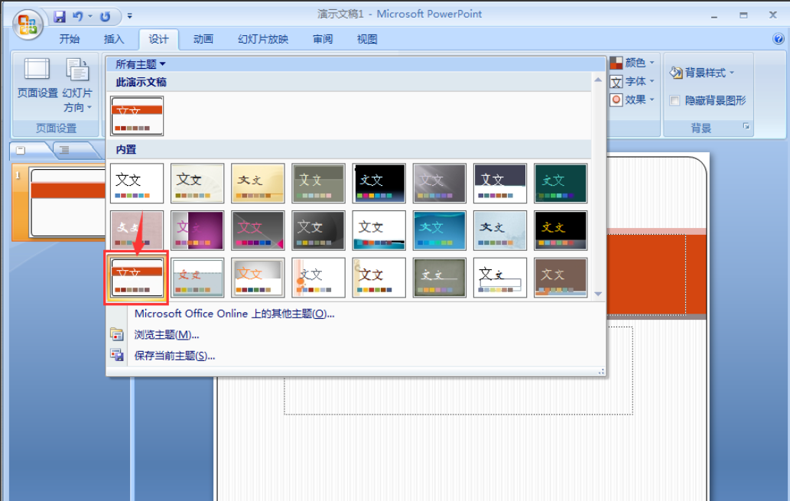Apply the bright blue wave theme
The width and height of the screenshot is (790, 501).
pos(439,230)
